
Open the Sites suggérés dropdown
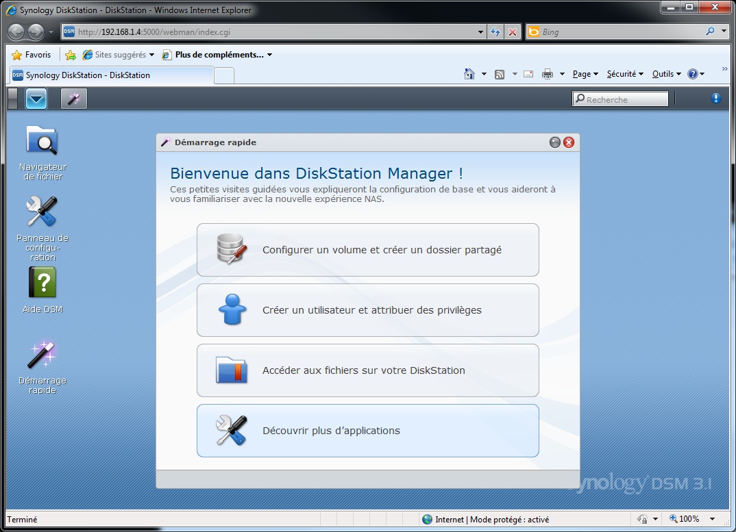[x=151, y=55]
